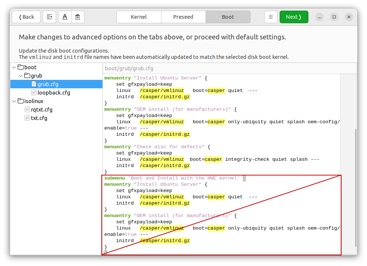Screen dimensions: 367x266
Task: Click the Back button
Action: coord(26,17)
